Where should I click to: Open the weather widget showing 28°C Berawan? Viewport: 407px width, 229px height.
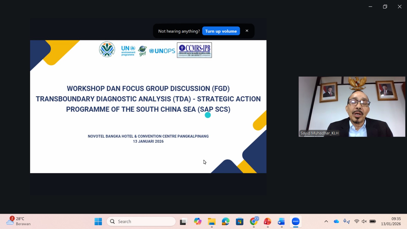pos(18,221)
